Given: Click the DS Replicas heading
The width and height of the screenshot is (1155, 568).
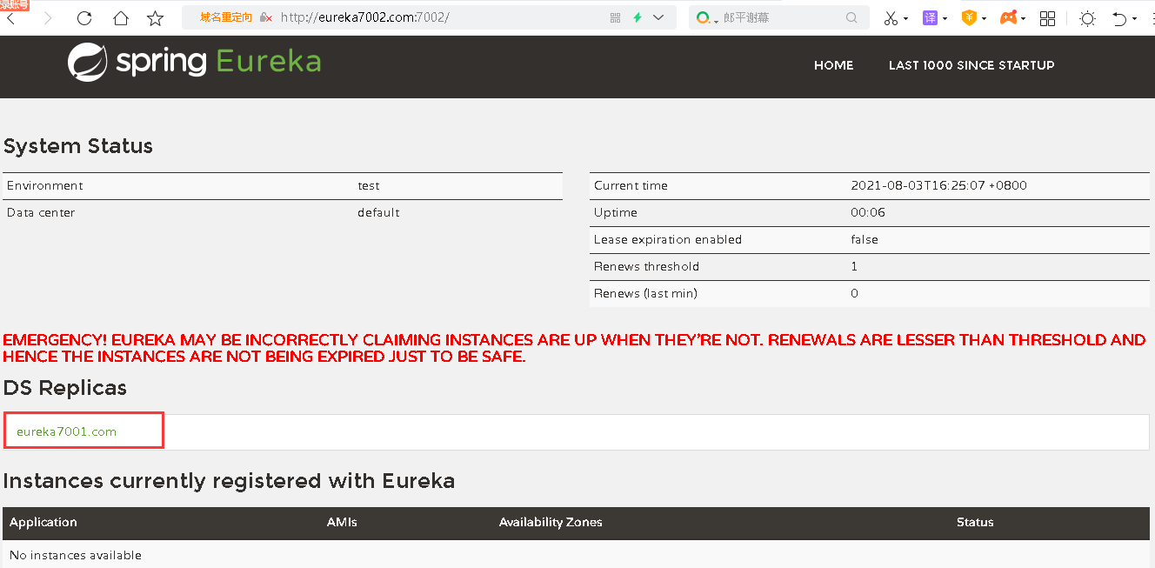Looking at the screenshot, I should click(x=65, y=388).
